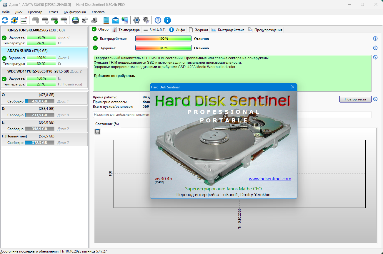Screen dimensions: 383x254
Task: Click the save icon above the chart
Action: point(98,132)
